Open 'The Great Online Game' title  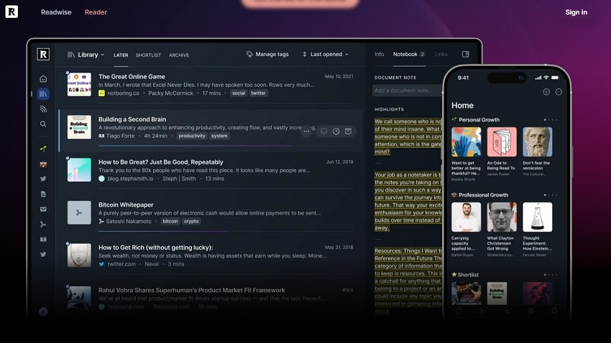point(132,77)
